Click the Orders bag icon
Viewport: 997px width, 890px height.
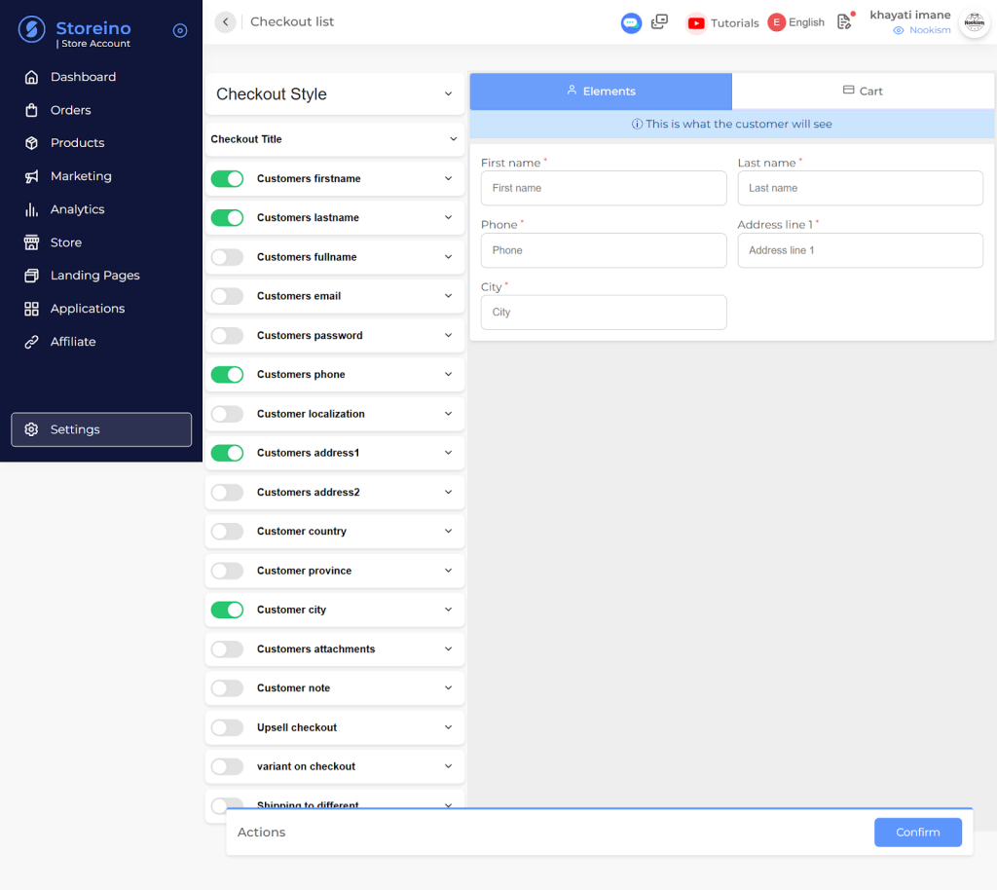(x=31, y=110)
